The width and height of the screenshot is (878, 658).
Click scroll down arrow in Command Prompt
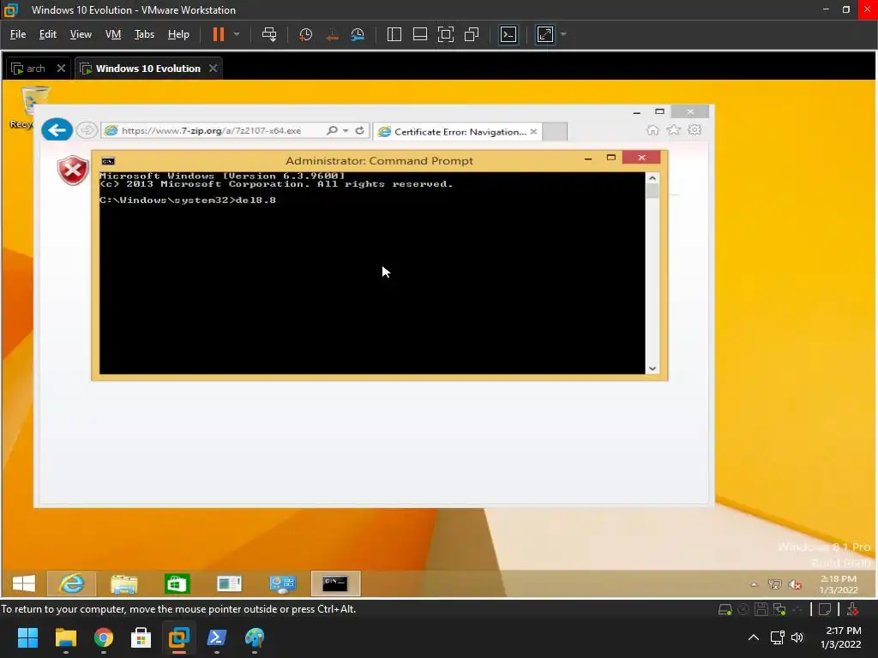click(652, 368)
